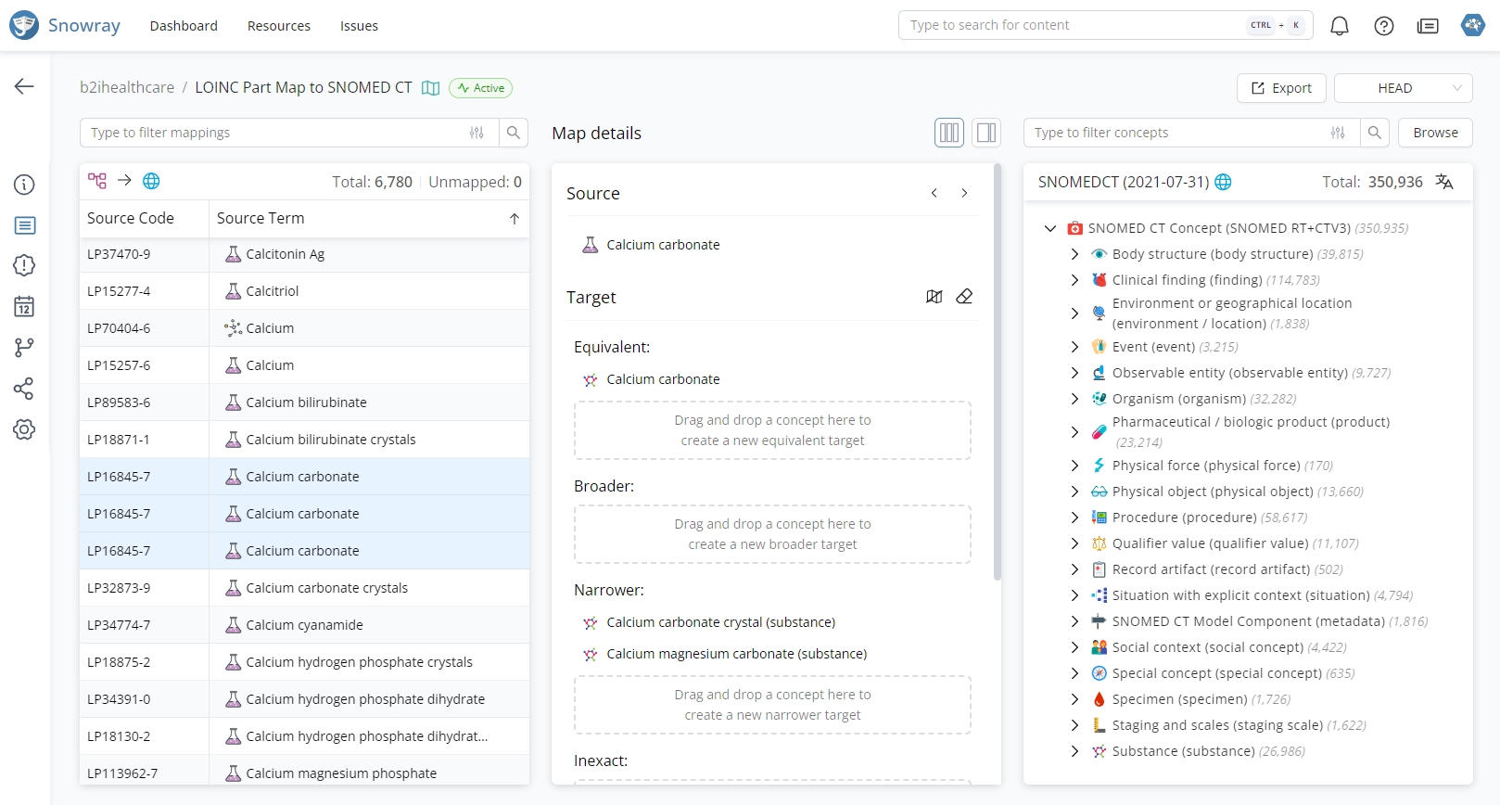Switch to two-column layout view
This screenshot has width=1500, height=805.
(986, 133)
